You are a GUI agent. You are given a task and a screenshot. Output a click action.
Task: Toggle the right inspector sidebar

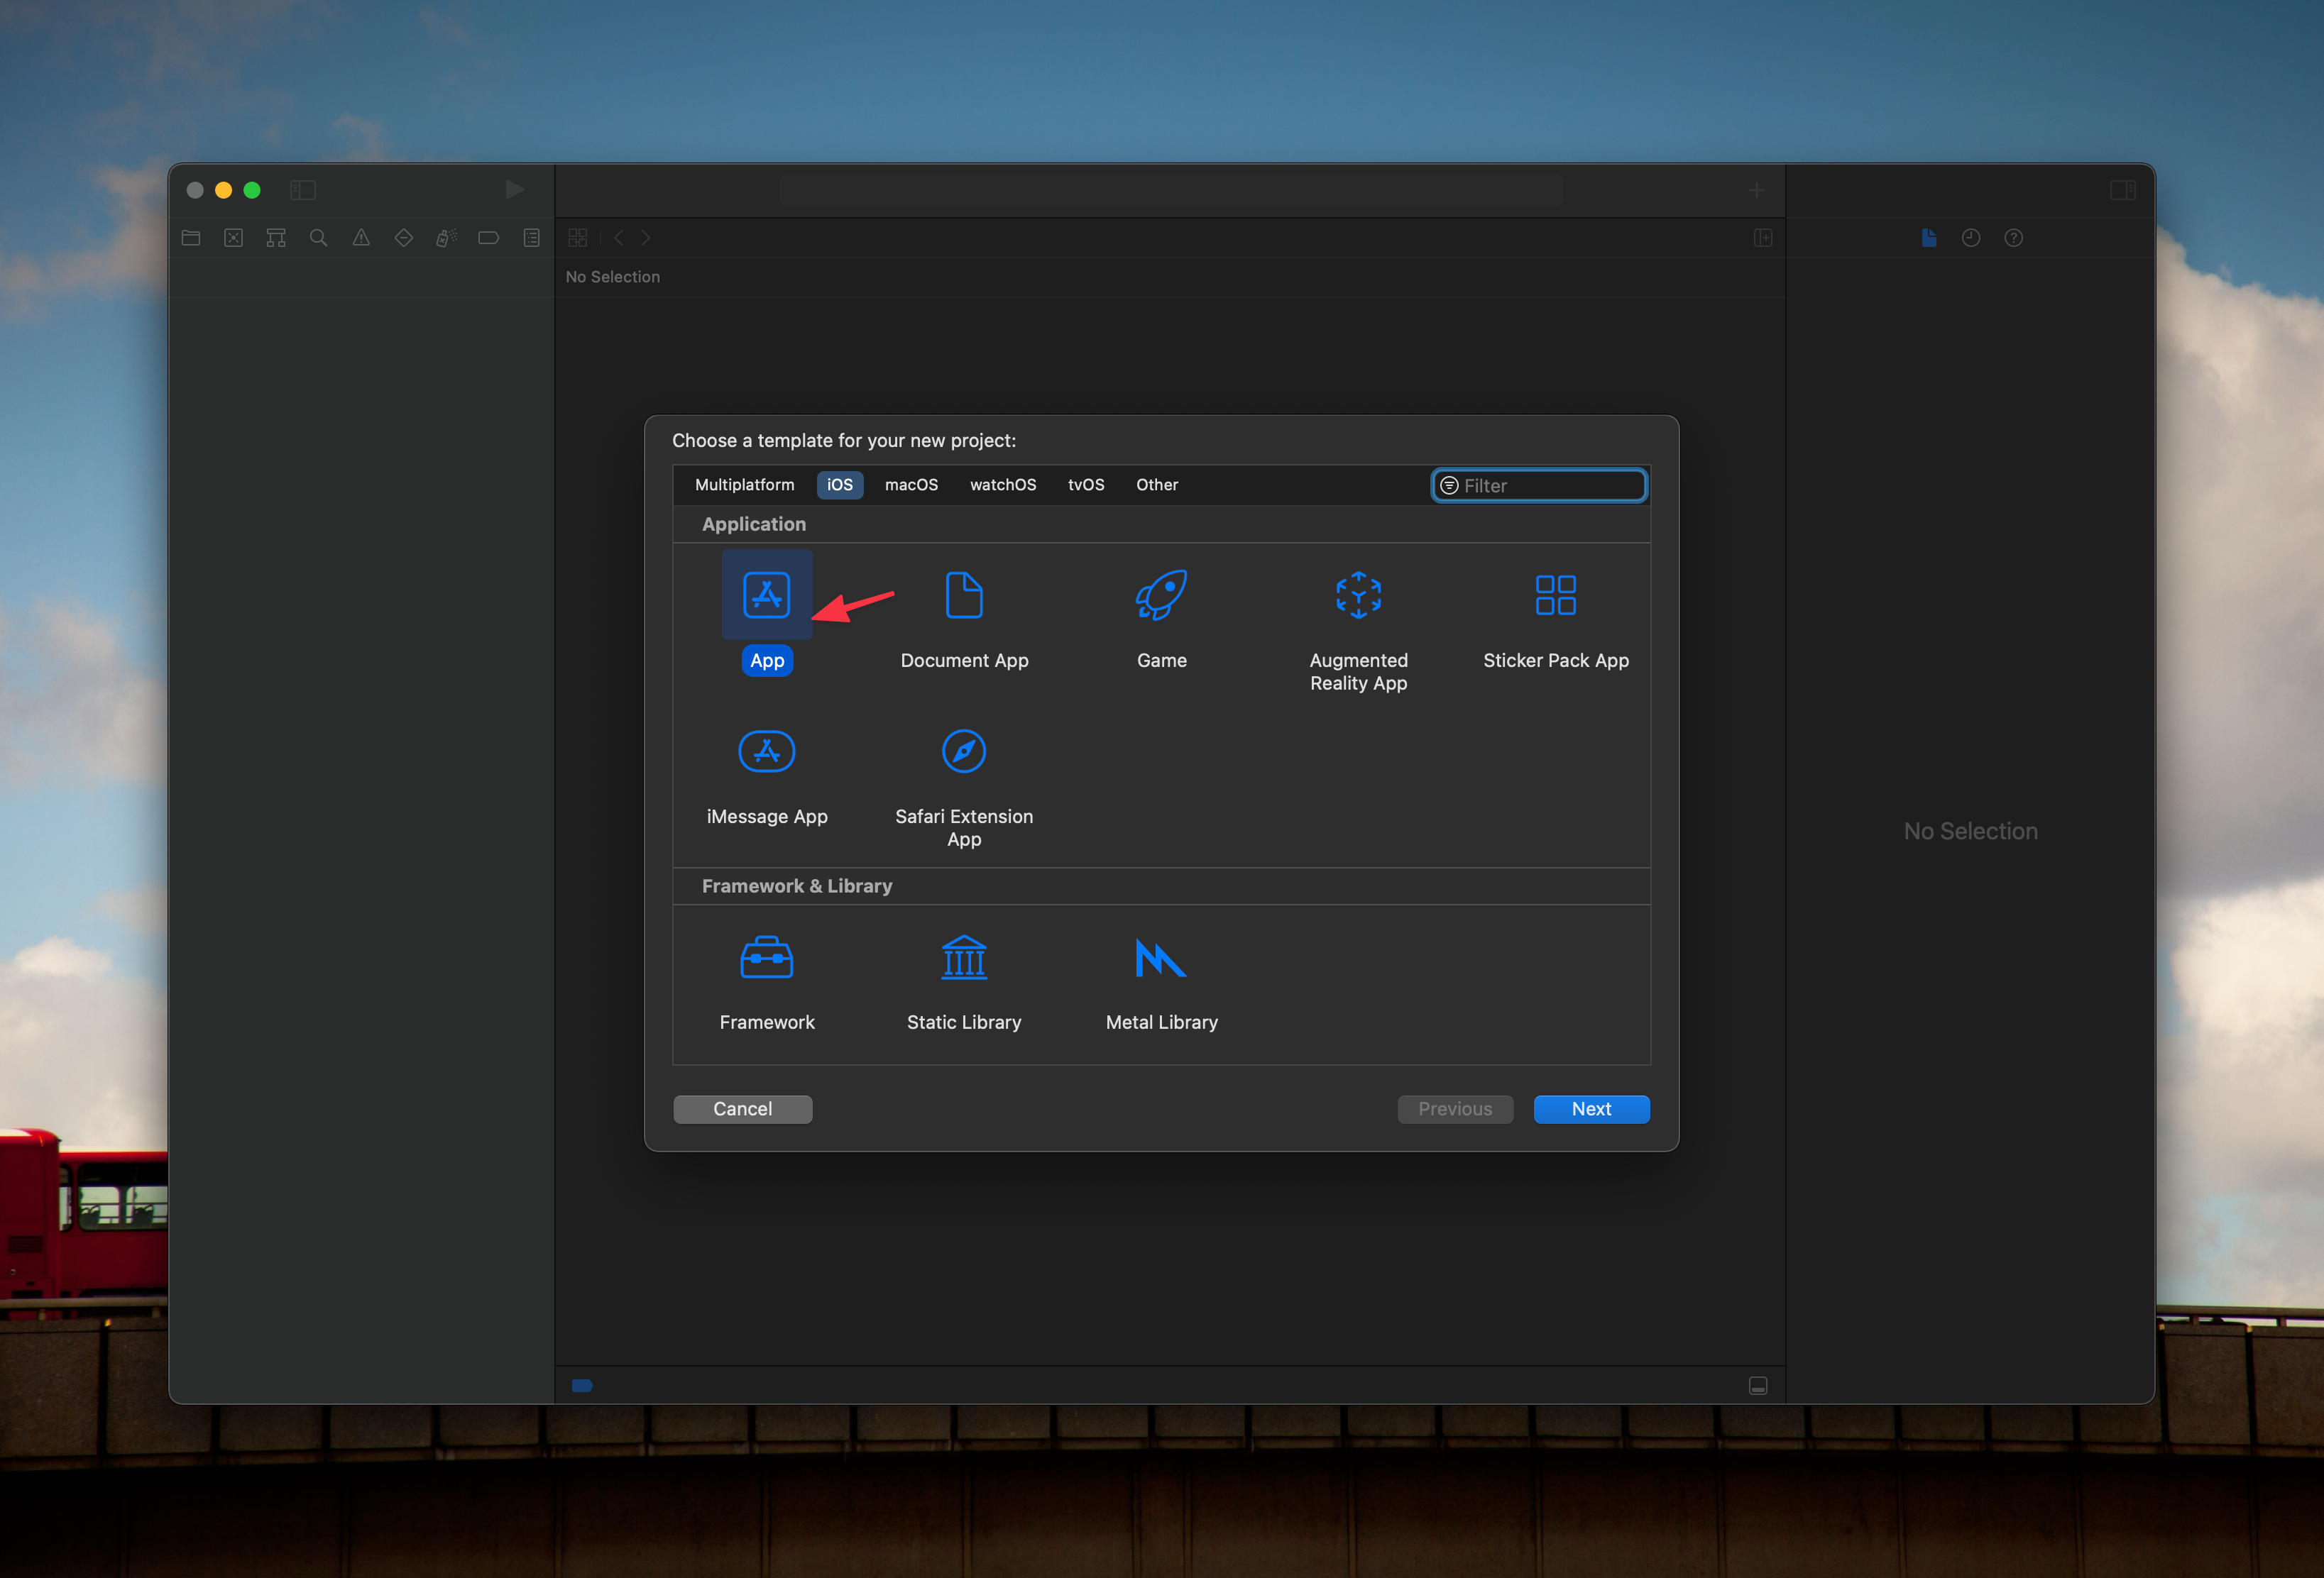[2122, 190]
